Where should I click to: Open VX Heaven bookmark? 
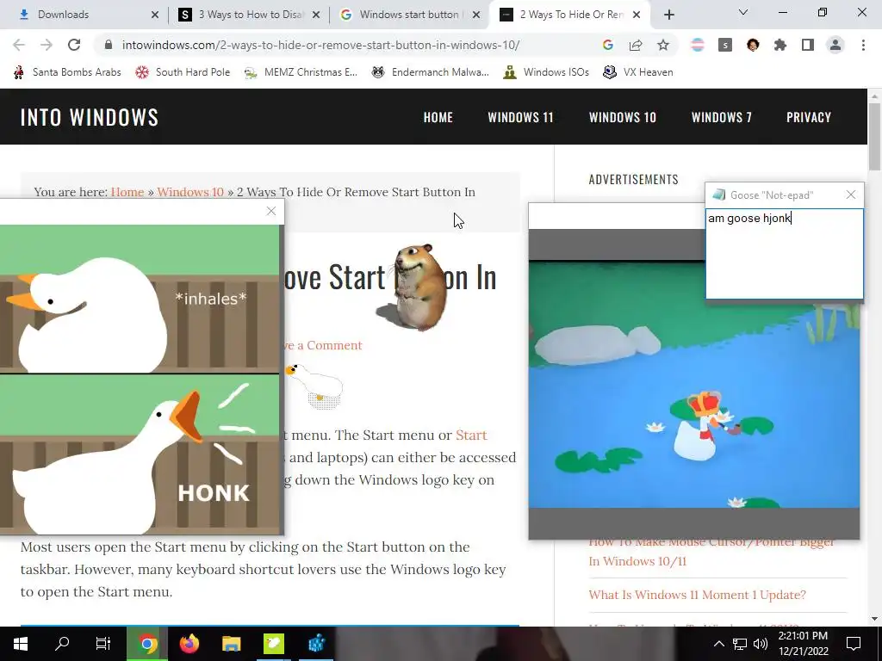point(638,72)
